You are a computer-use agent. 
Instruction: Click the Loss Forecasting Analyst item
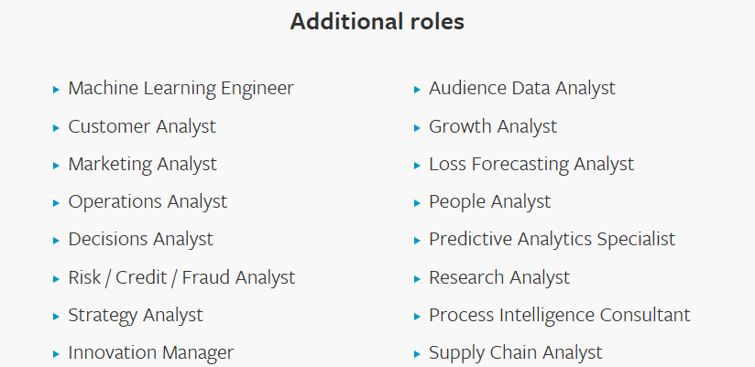click(531, 165)
